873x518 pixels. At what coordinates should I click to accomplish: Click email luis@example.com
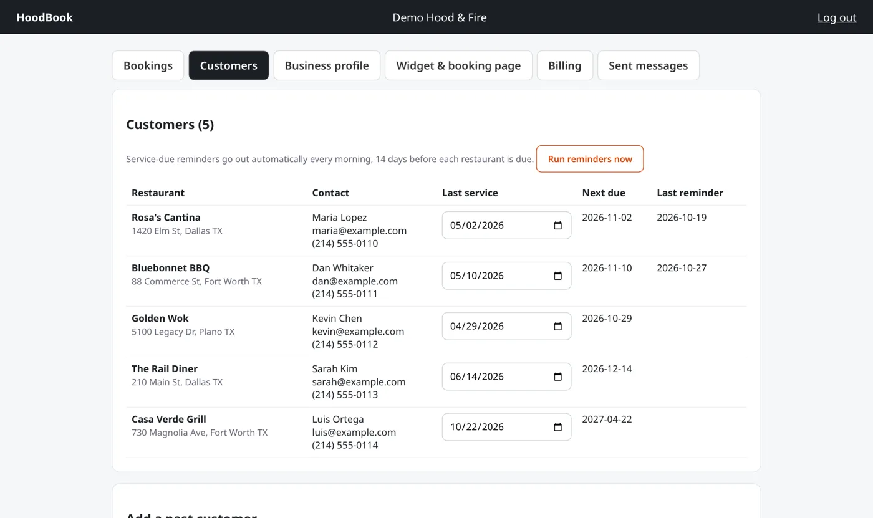click(x=354, y=433)
